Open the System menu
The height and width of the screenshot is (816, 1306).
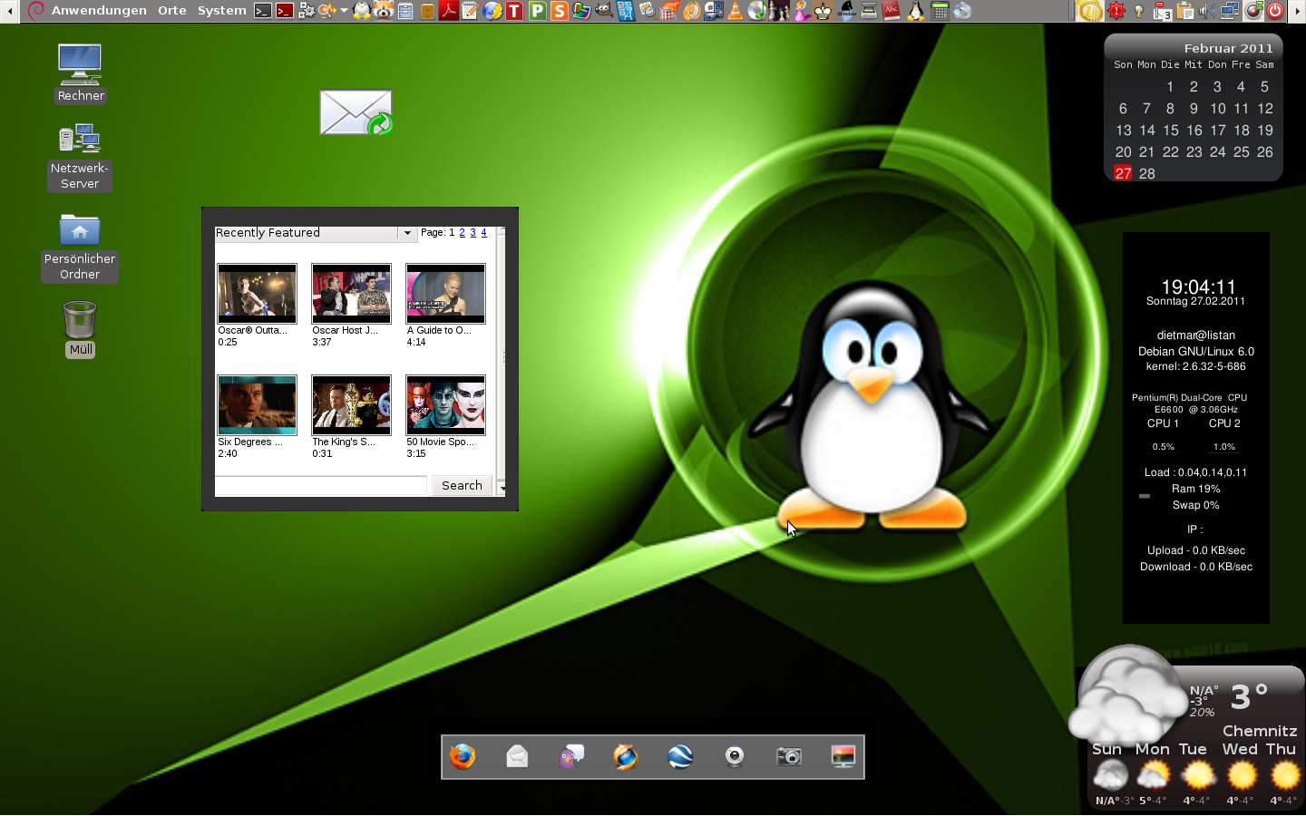tap(221, 11)
